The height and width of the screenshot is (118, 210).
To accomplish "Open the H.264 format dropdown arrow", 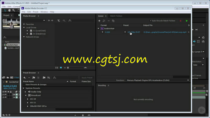I will coord(102,32).
